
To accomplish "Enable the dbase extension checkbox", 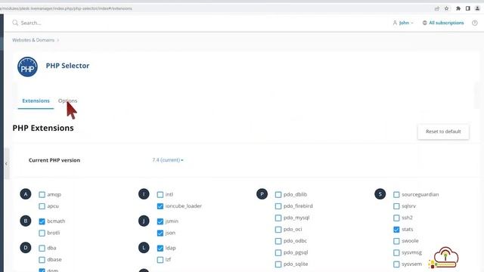I will (x=42, y=260).
